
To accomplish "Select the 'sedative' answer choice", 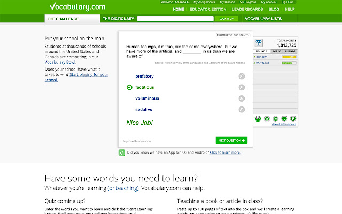I will click(144, 109).
